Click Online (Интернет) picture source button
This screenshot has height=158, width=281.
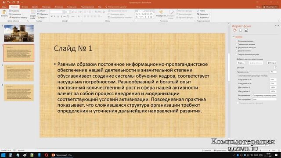tap(272, 63)
